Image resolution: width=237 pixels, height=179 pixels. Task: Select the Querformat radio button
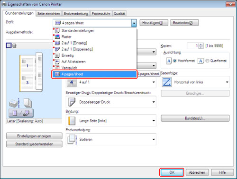click(207, 61)
